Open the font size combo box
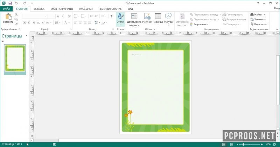The height and width of the screenshot is (147, 280). pyautogui.click(x=51, y=16)
